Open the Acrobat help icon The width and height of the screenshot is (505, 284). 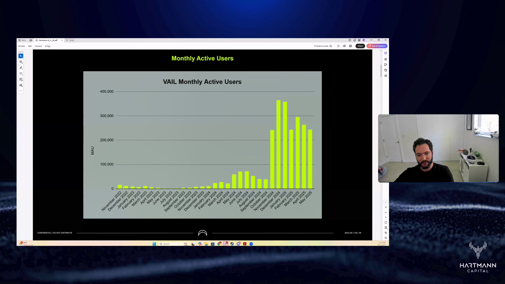click(350, 40)
